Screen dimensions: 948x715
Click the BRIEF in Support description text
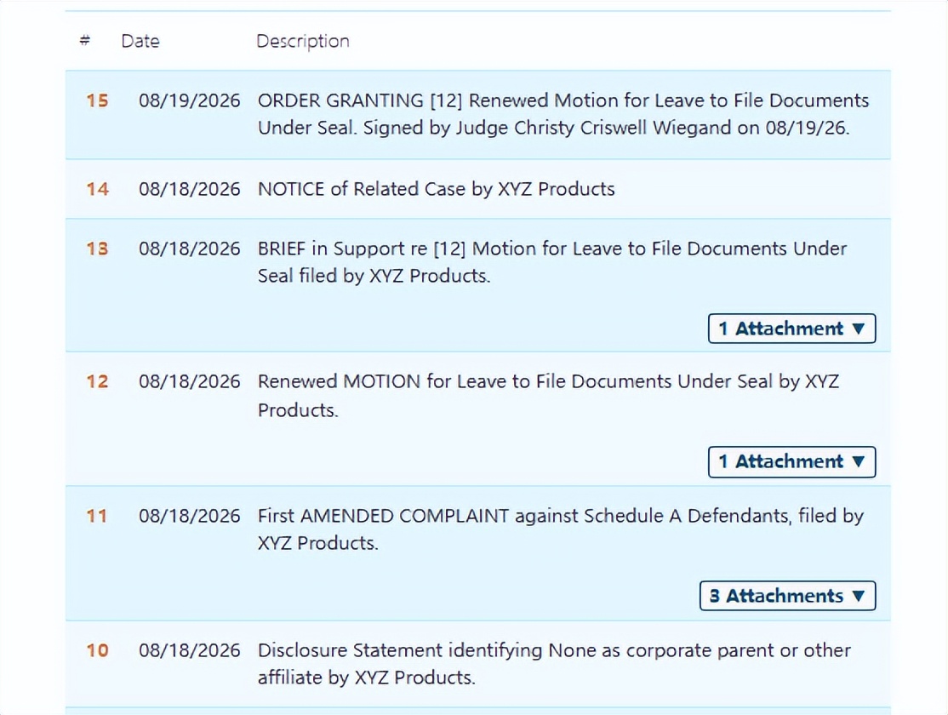pos(552,262)
